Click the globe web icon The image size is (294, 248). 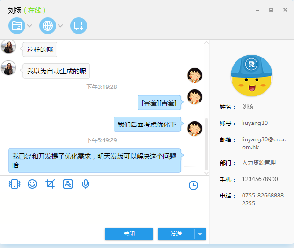(48, 26)
